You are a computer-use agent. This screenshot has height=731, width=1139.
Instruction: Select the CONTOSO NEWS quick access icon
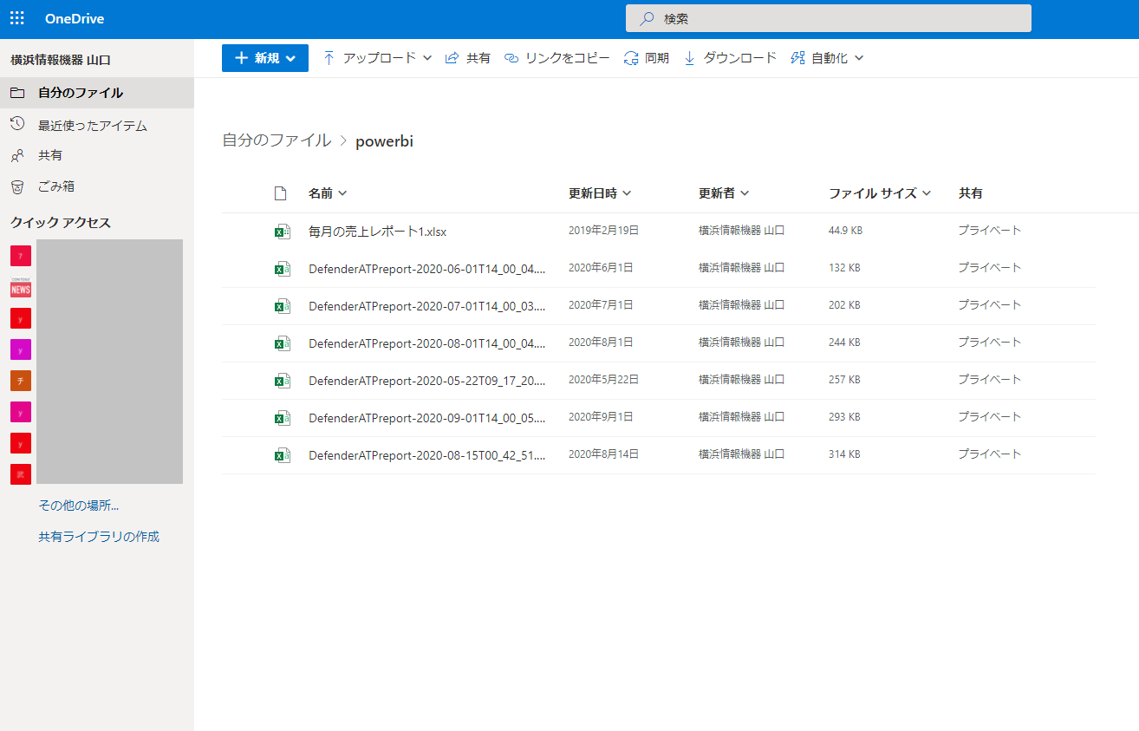21,287
